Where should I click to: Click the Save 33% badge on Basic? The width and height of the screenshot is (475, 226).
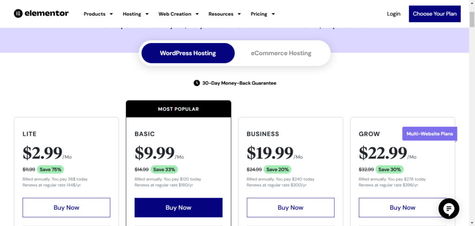point(164,169)
